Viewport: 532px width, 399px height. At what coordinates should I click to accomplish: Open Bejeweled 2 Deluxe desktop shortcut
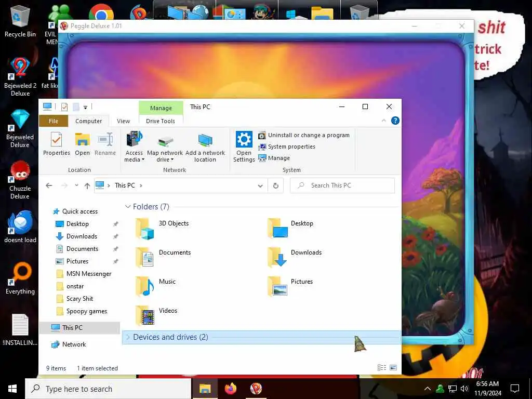(20, 77)
